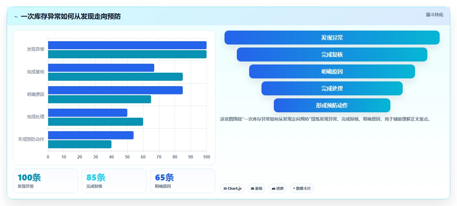
Task: Click the teal bar for 形成预防动作
Action: pos(80,144)
